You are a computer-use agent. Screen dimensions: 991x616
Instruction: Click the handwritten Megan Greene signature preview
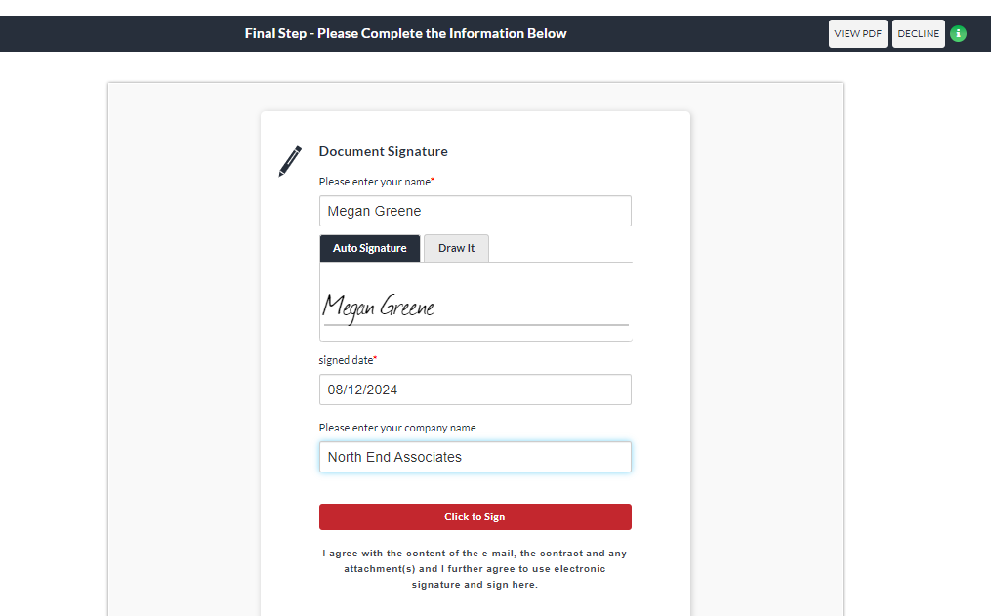point(379,307)
